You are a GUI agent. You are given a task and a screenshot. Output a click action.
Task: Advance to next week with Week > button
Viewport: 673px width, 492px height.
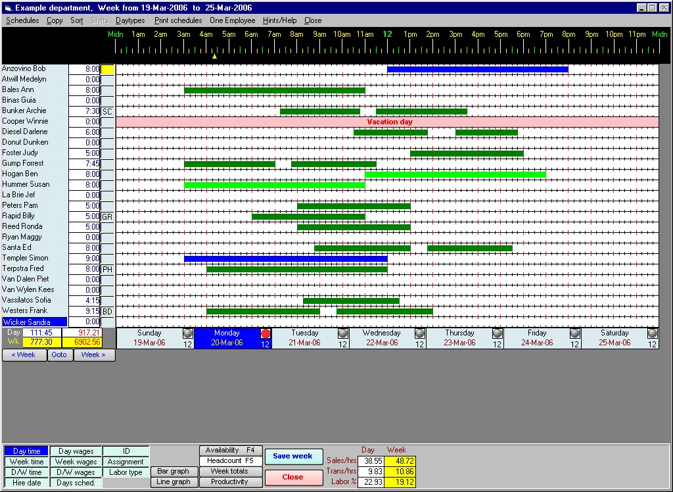94,355
